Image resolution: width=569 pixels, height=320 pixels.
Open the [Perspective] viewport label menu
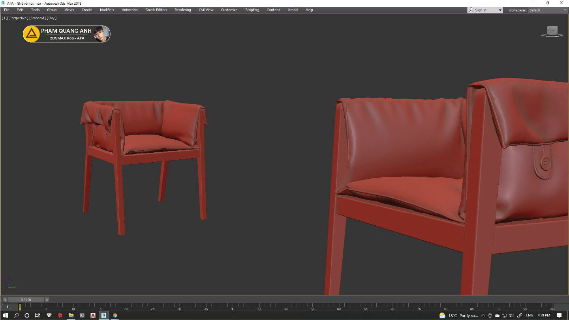[x=18, y=18]
